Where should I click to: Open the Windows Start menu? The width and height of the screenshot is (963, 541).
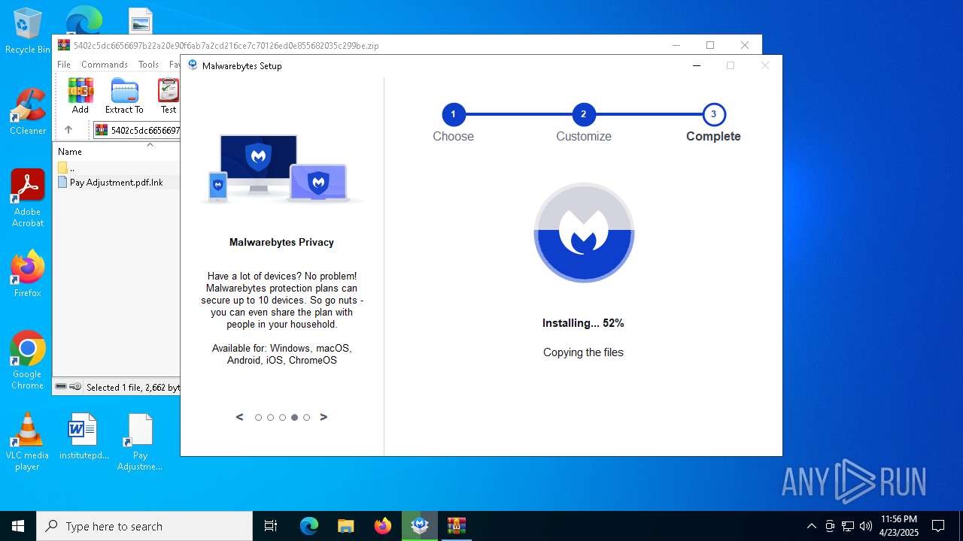tap(18, 526)
